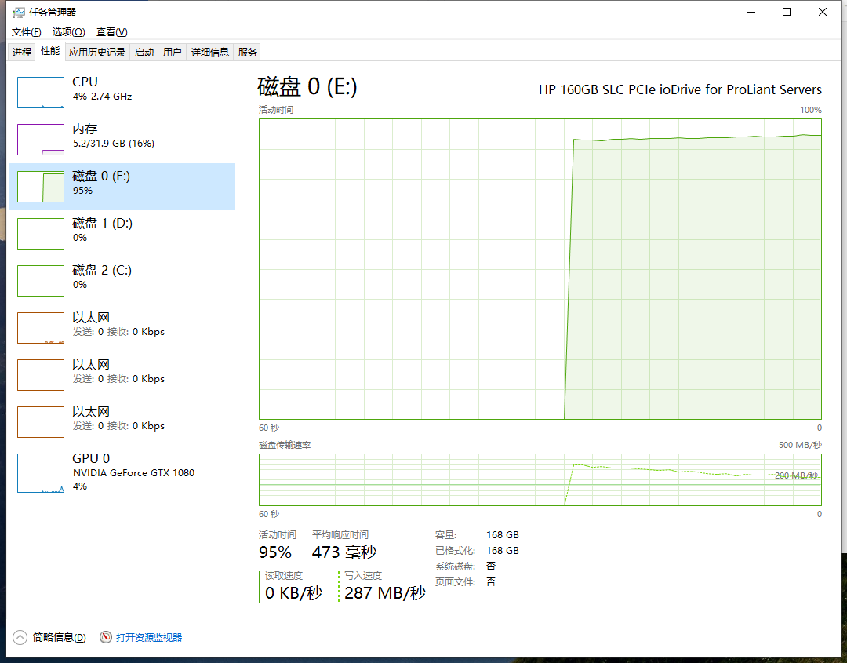Image resolution: width=847 pixels, height=663 pixels.
Task: Open the 查看(V) menu
Action: 111,31
